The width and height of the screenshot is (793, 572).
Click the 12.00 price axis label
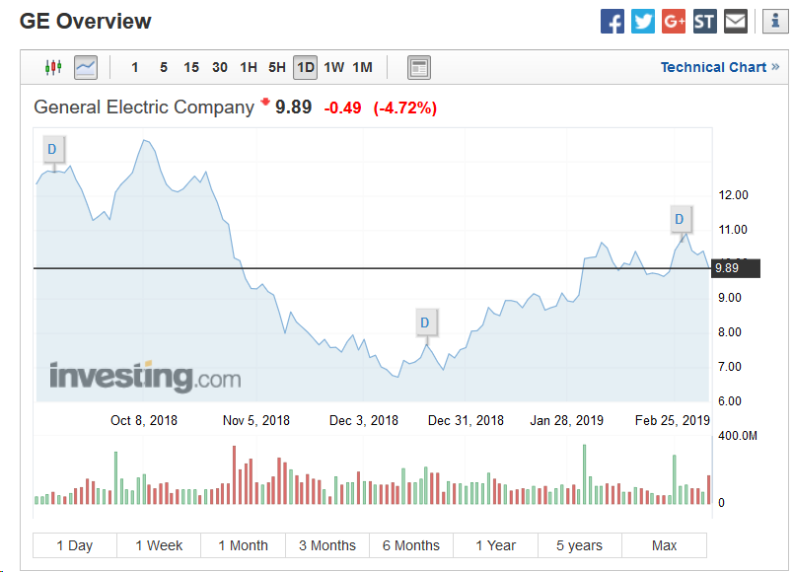[733, 194]
